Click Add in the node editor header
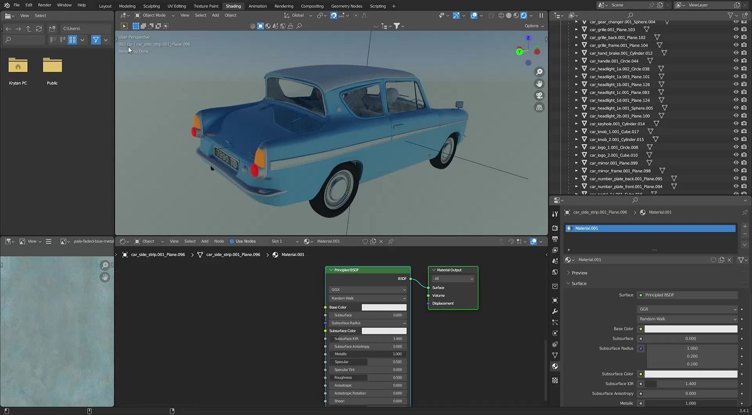Screen dimensions: 752x415 pyautogui.click(x=205, y=241)
